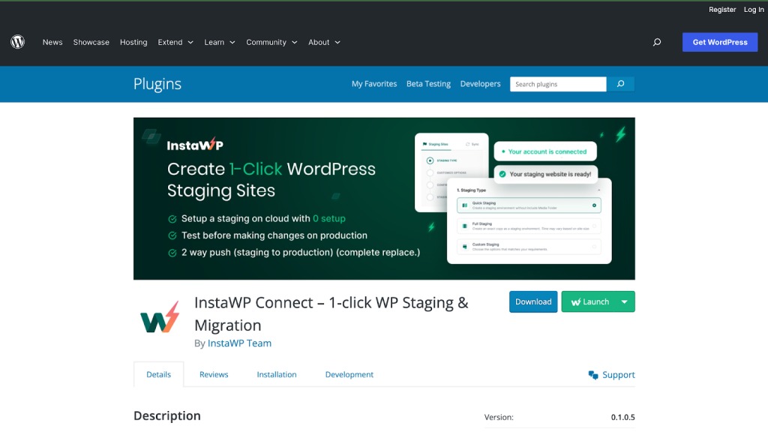Open the Developers link
768x435 pixels.
(481, 84)
